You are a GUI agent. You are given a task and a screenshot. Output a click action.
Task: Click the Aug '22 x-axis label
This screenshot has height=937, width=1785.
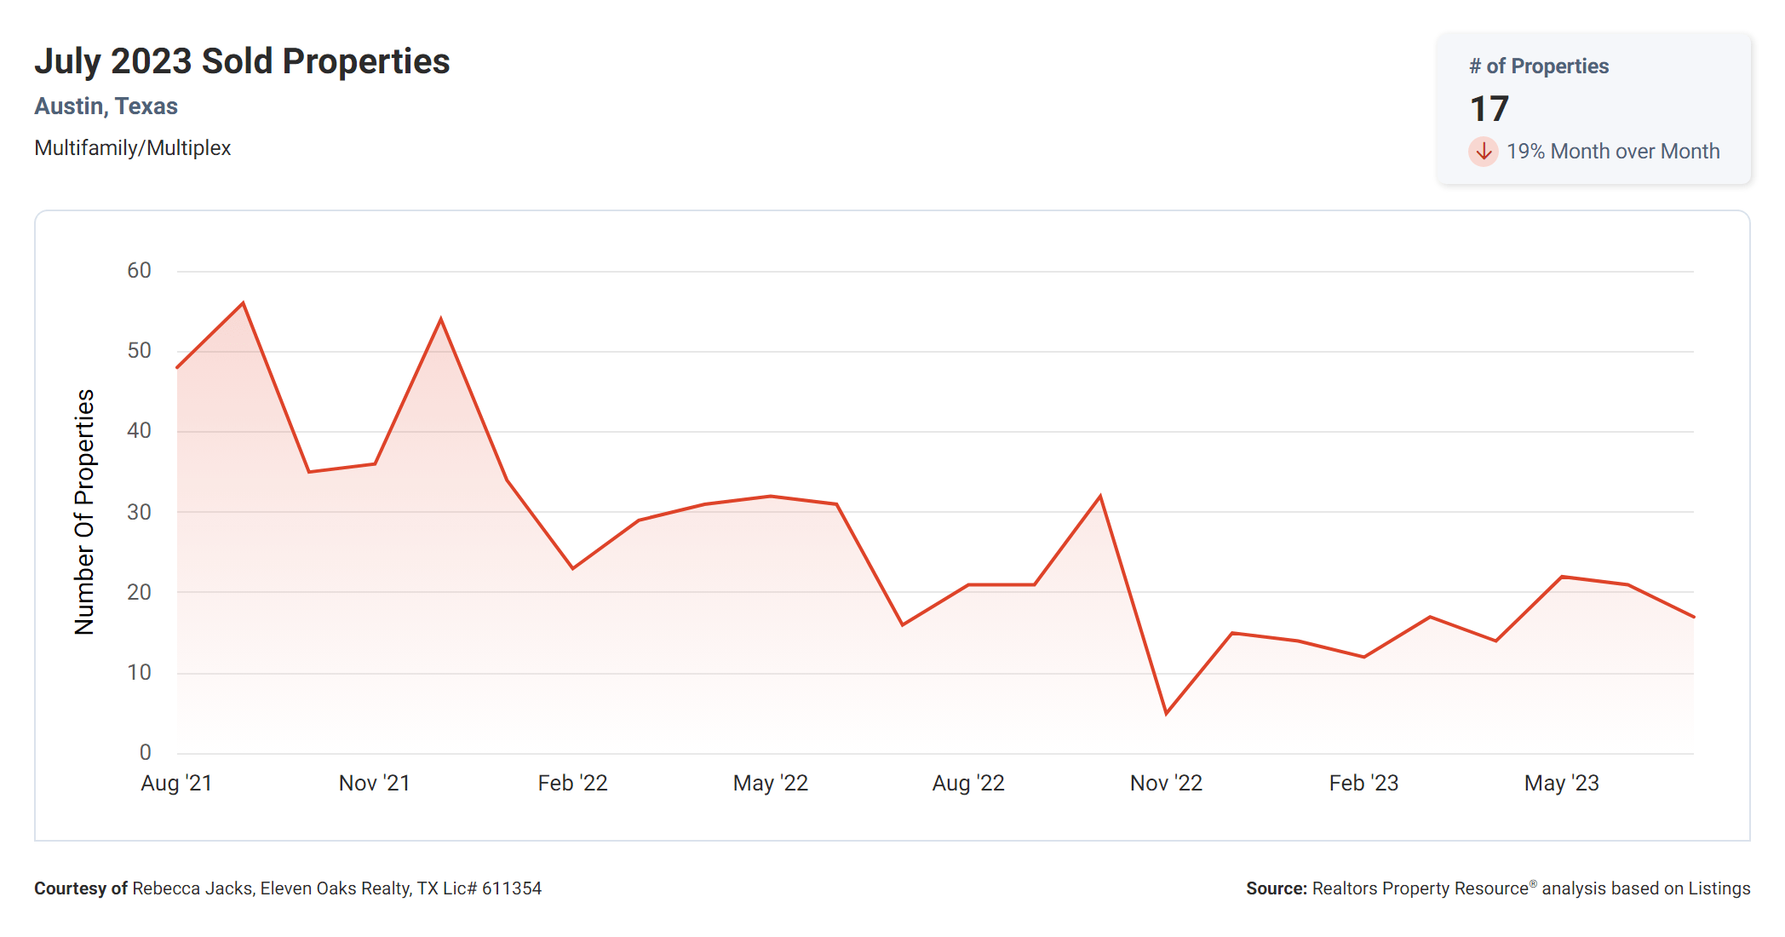tap(968, 783)
